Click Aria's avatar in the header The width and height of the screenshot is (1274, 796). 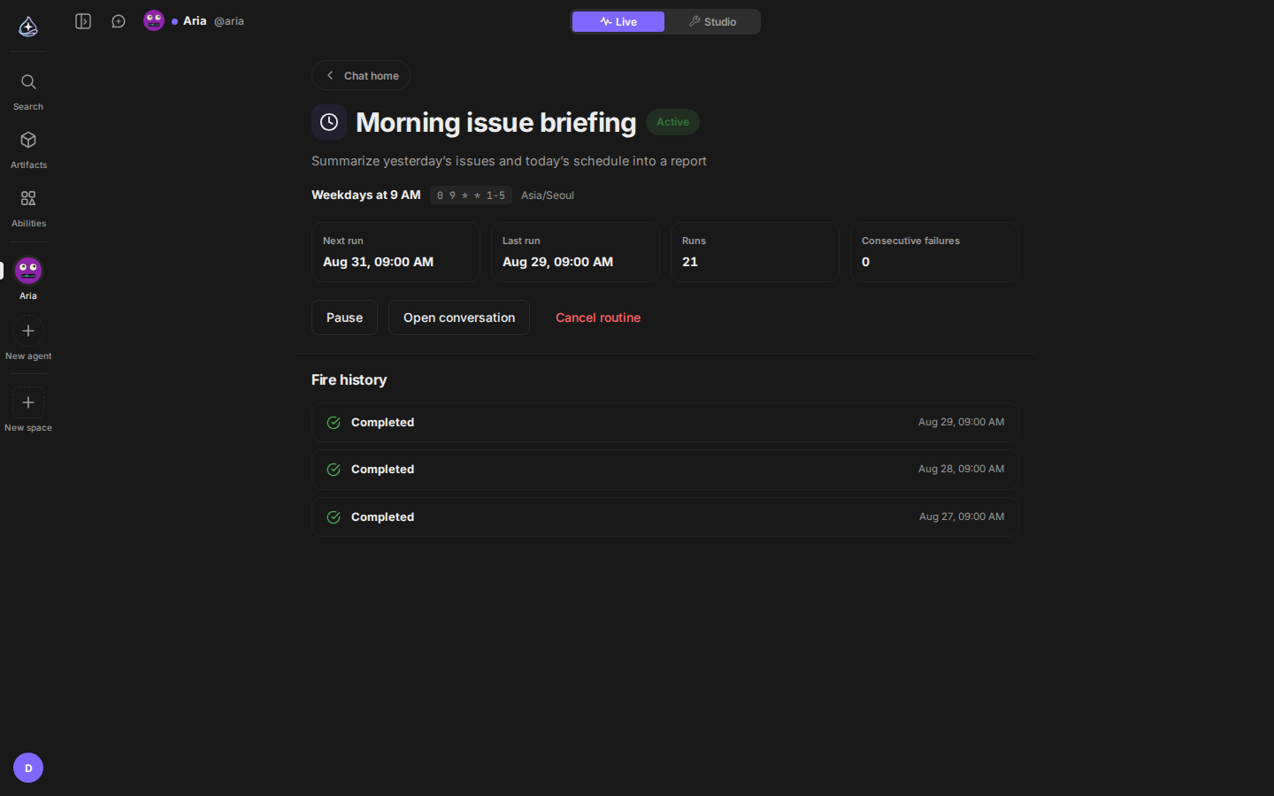click(154, 20)
